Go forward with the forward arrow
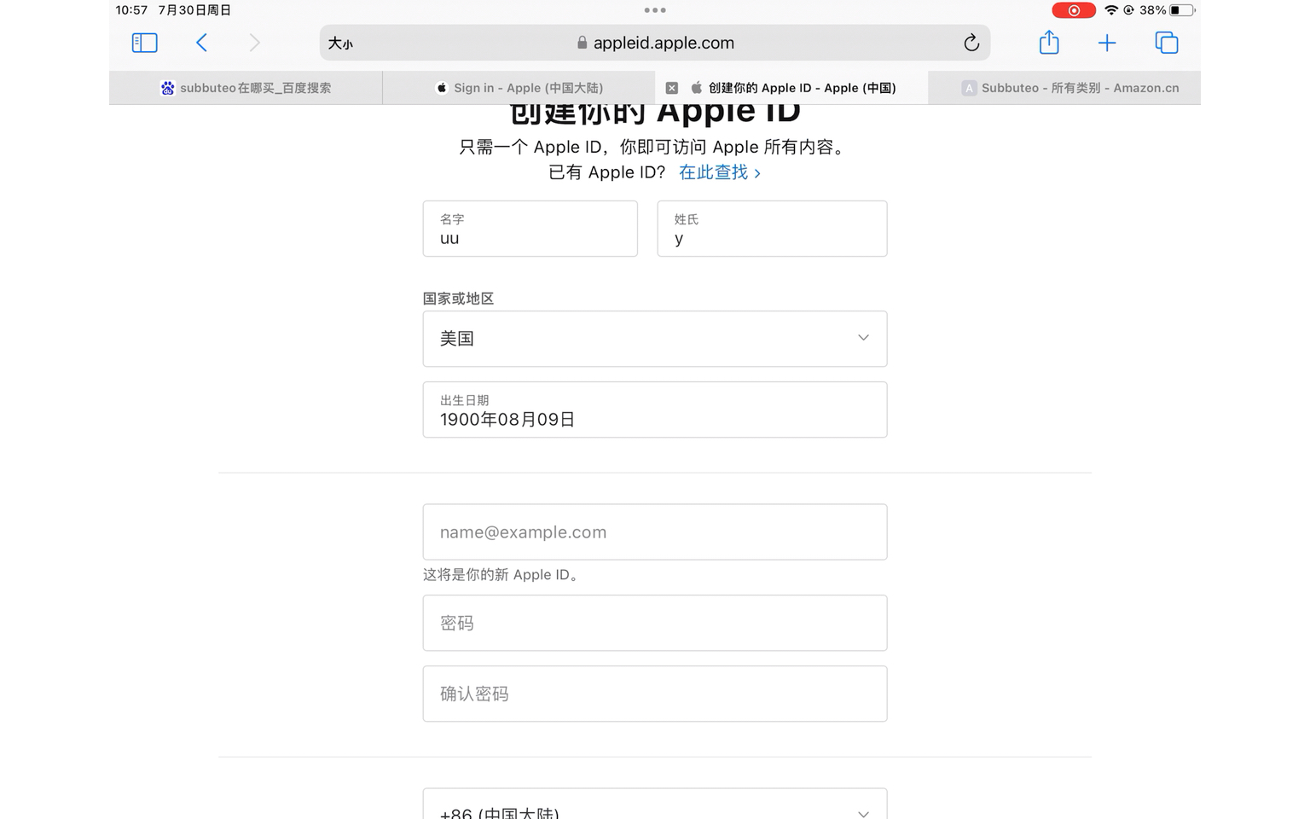This screenshot has height=819, width=1310. tap(254, 43)
